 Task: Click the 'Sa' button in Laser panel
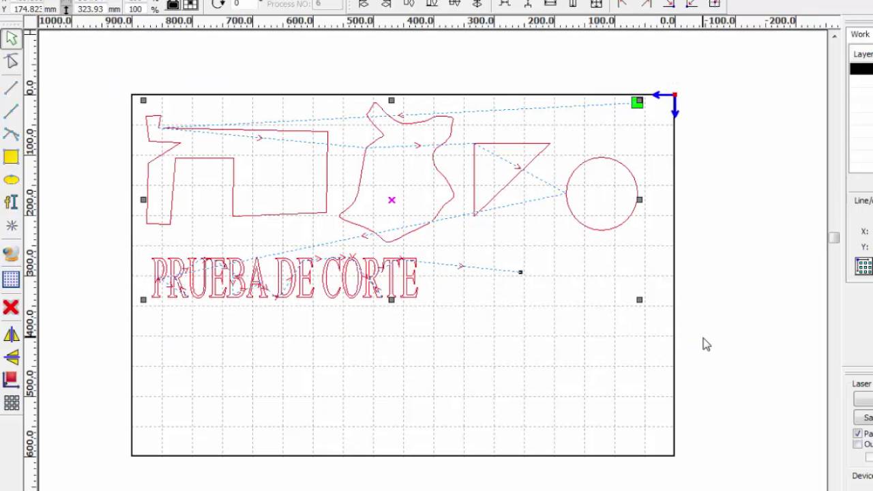tap(863, 417)
